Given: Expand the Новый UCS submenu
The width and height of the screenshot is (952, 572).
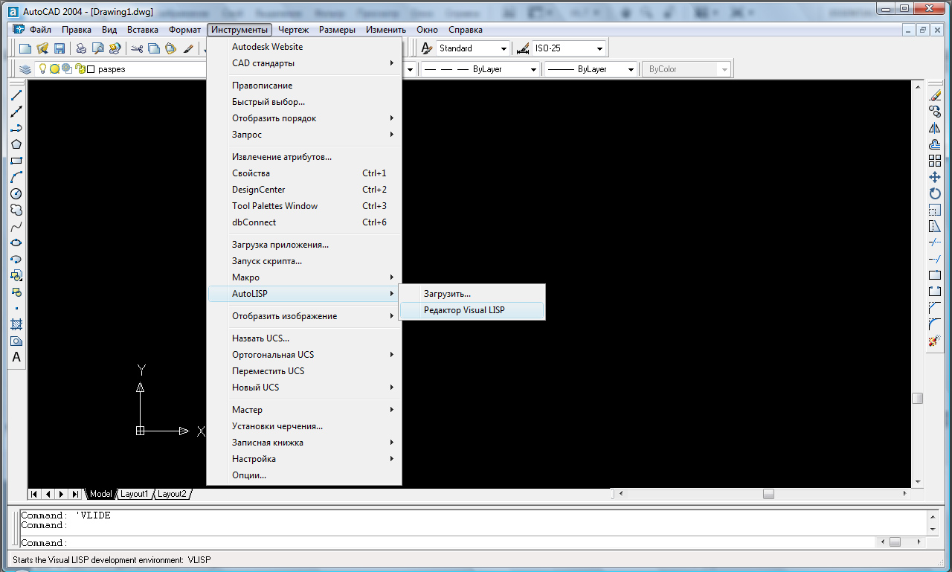Looking at the screenshot, I should tap(304, 388).
